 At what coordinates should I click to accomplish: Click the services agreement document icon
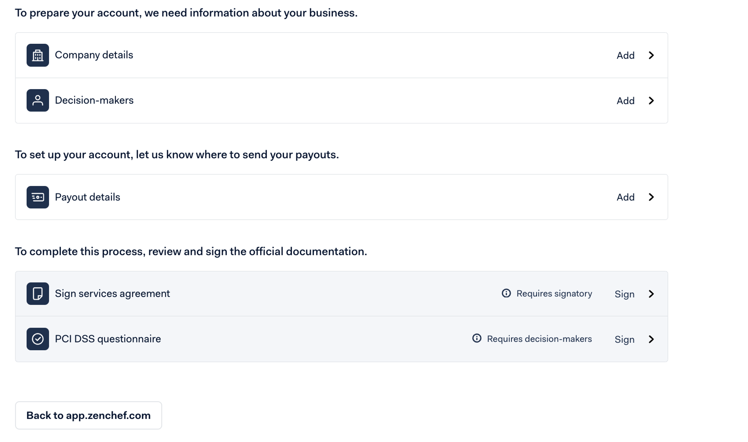(38, 293)
